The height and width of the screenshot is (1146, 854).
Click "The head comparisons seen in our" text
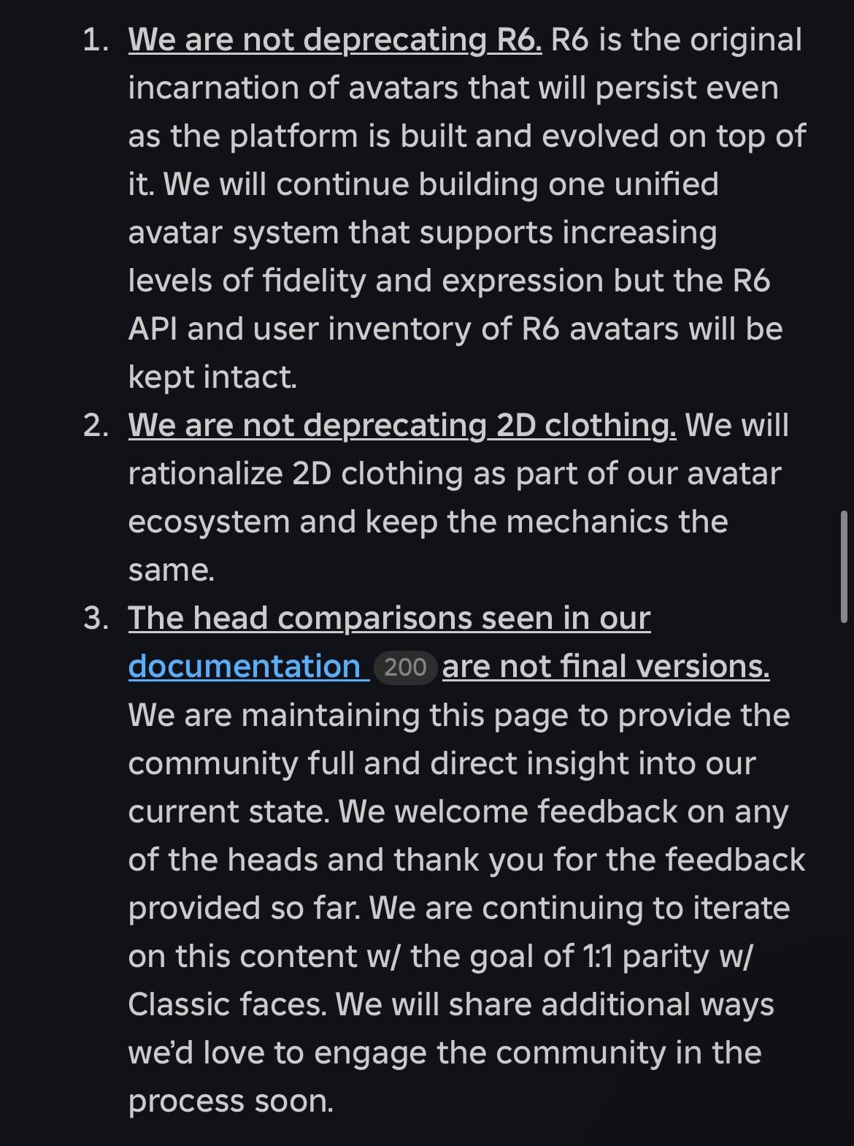[389, 618]
